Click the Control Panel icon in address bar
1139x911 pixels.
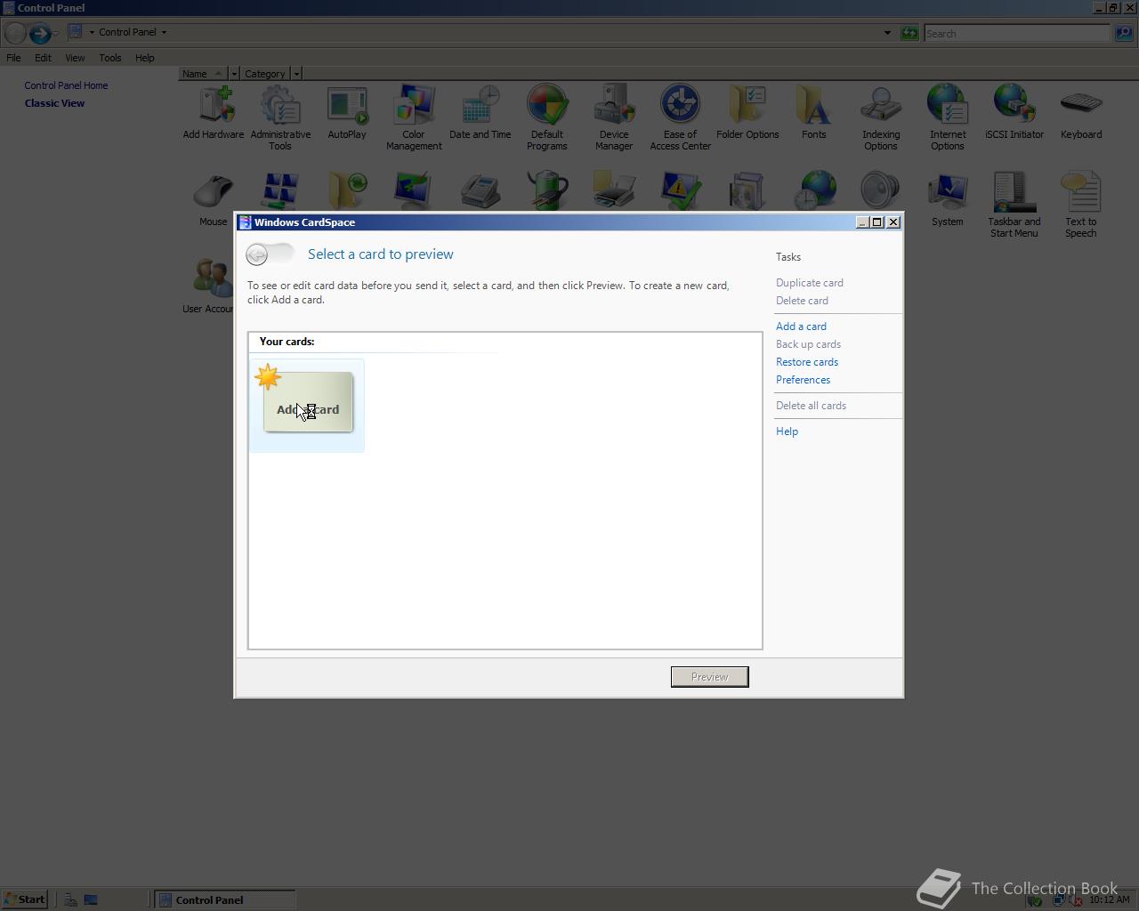pos(76,32)
